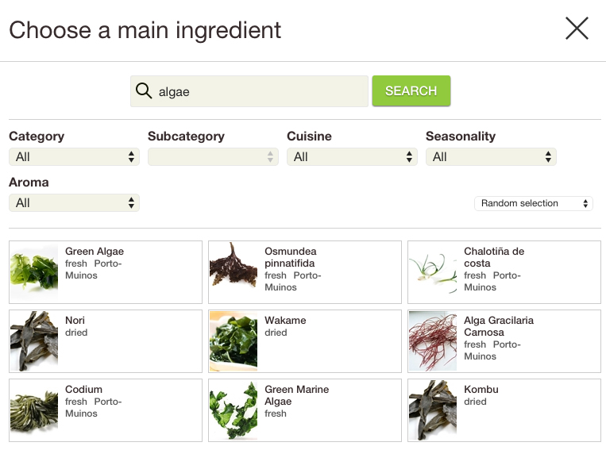Choose the Wakame ingredient image
606x450 pixels.
[234, 340]
